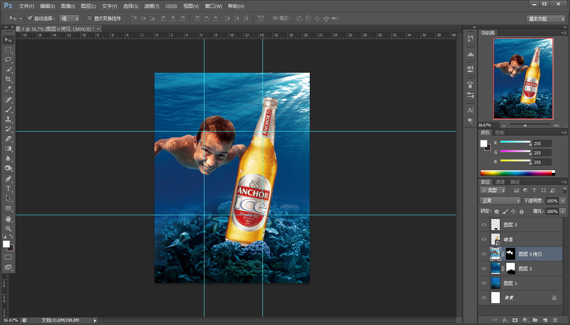Click the R value input field
Image resolution: width=570 pixels, height=325 pixels.
[x=542, y=144]
